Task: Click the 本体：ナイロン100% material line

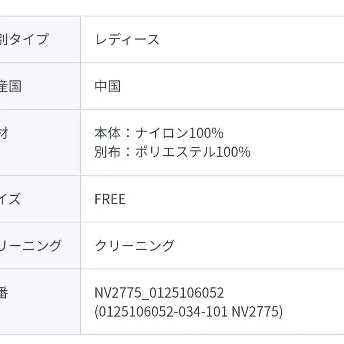Action: 159,133
